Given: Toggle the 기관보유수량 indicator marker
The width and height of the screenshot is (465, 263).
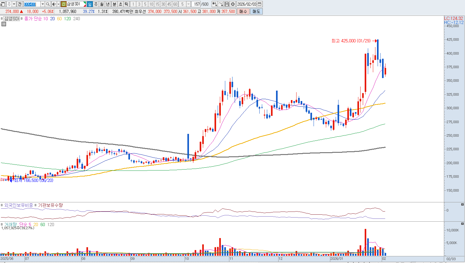Looking at the screenshot, I should [x=36, y=205].
